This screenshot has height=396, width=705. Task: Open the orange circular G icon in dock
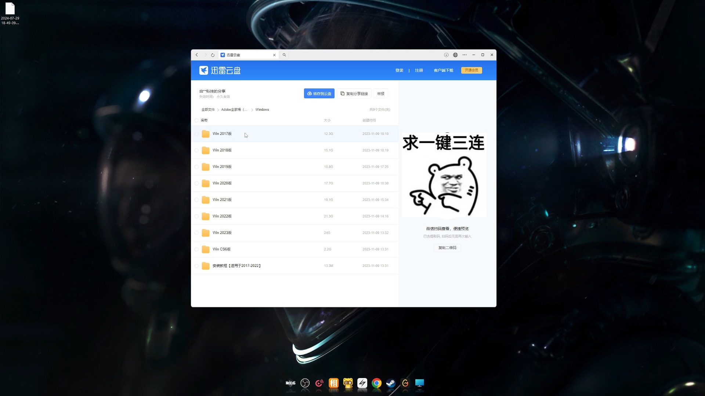point(405,383)
